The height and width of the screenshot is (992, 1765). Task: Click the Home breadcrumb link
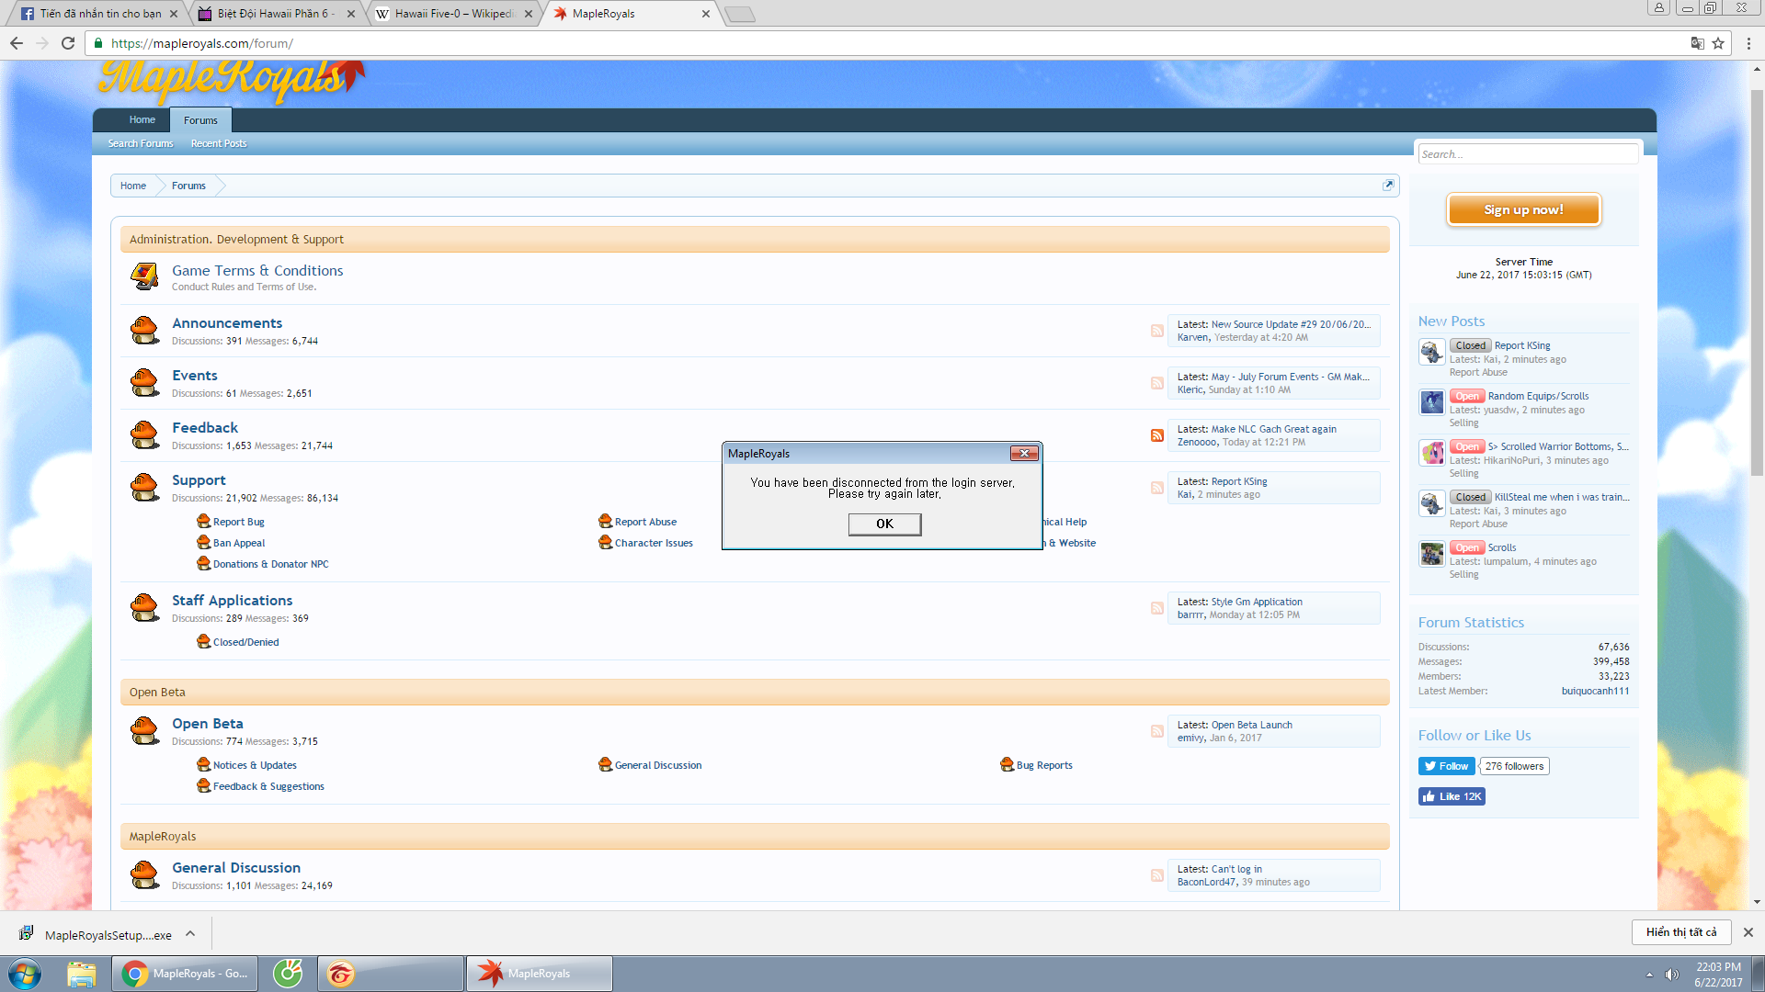[132, 186]
